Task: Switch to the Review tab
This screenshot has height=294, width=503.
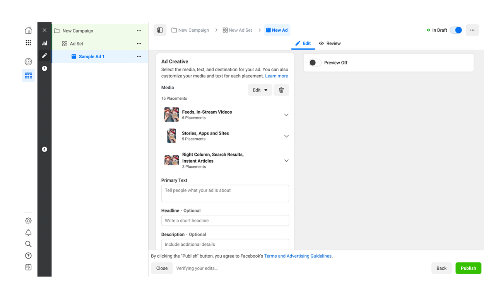Action: [x=330, y=43]
